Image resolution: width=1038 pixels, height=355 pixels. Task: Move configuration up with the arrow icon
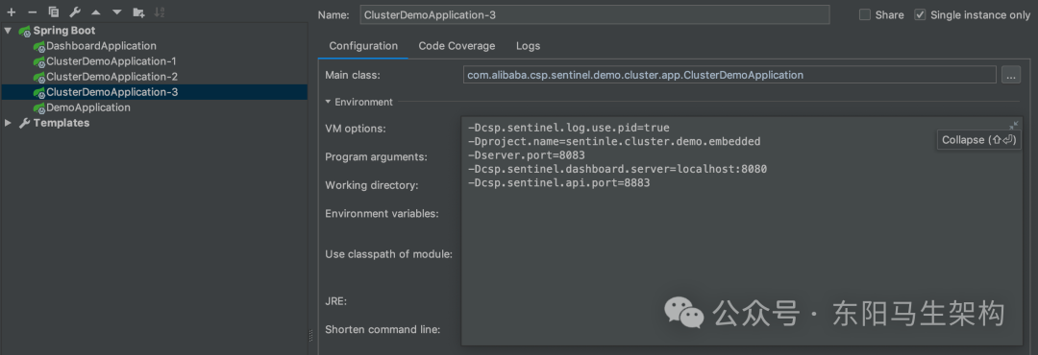click(96, 12)
